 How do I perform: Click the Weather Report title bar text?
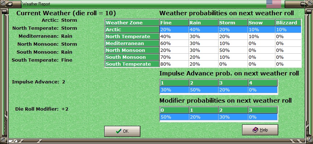(x=36, y=4)
